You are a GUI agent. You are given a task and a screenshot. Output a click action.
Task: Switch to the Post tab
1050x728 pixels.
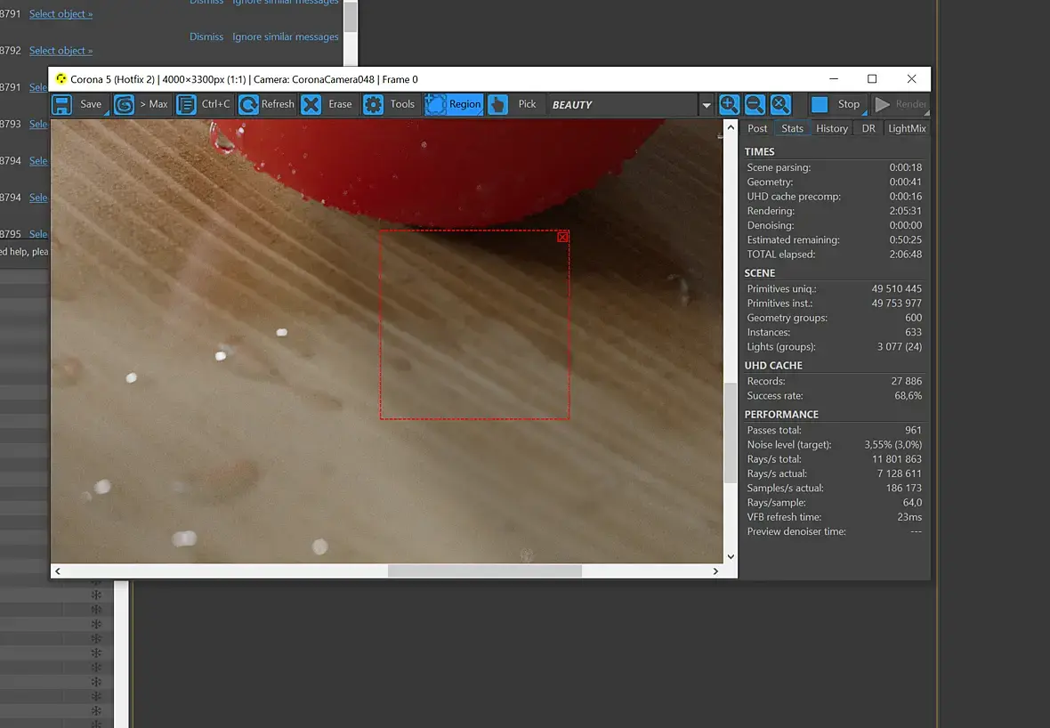tap(757, 128)
